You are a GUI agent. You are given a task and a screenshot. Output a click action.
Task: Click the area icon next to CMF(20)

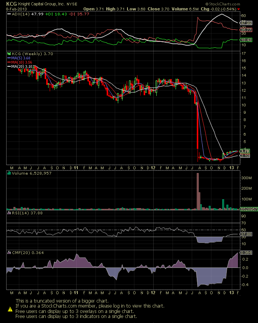(x=9, y=252)
